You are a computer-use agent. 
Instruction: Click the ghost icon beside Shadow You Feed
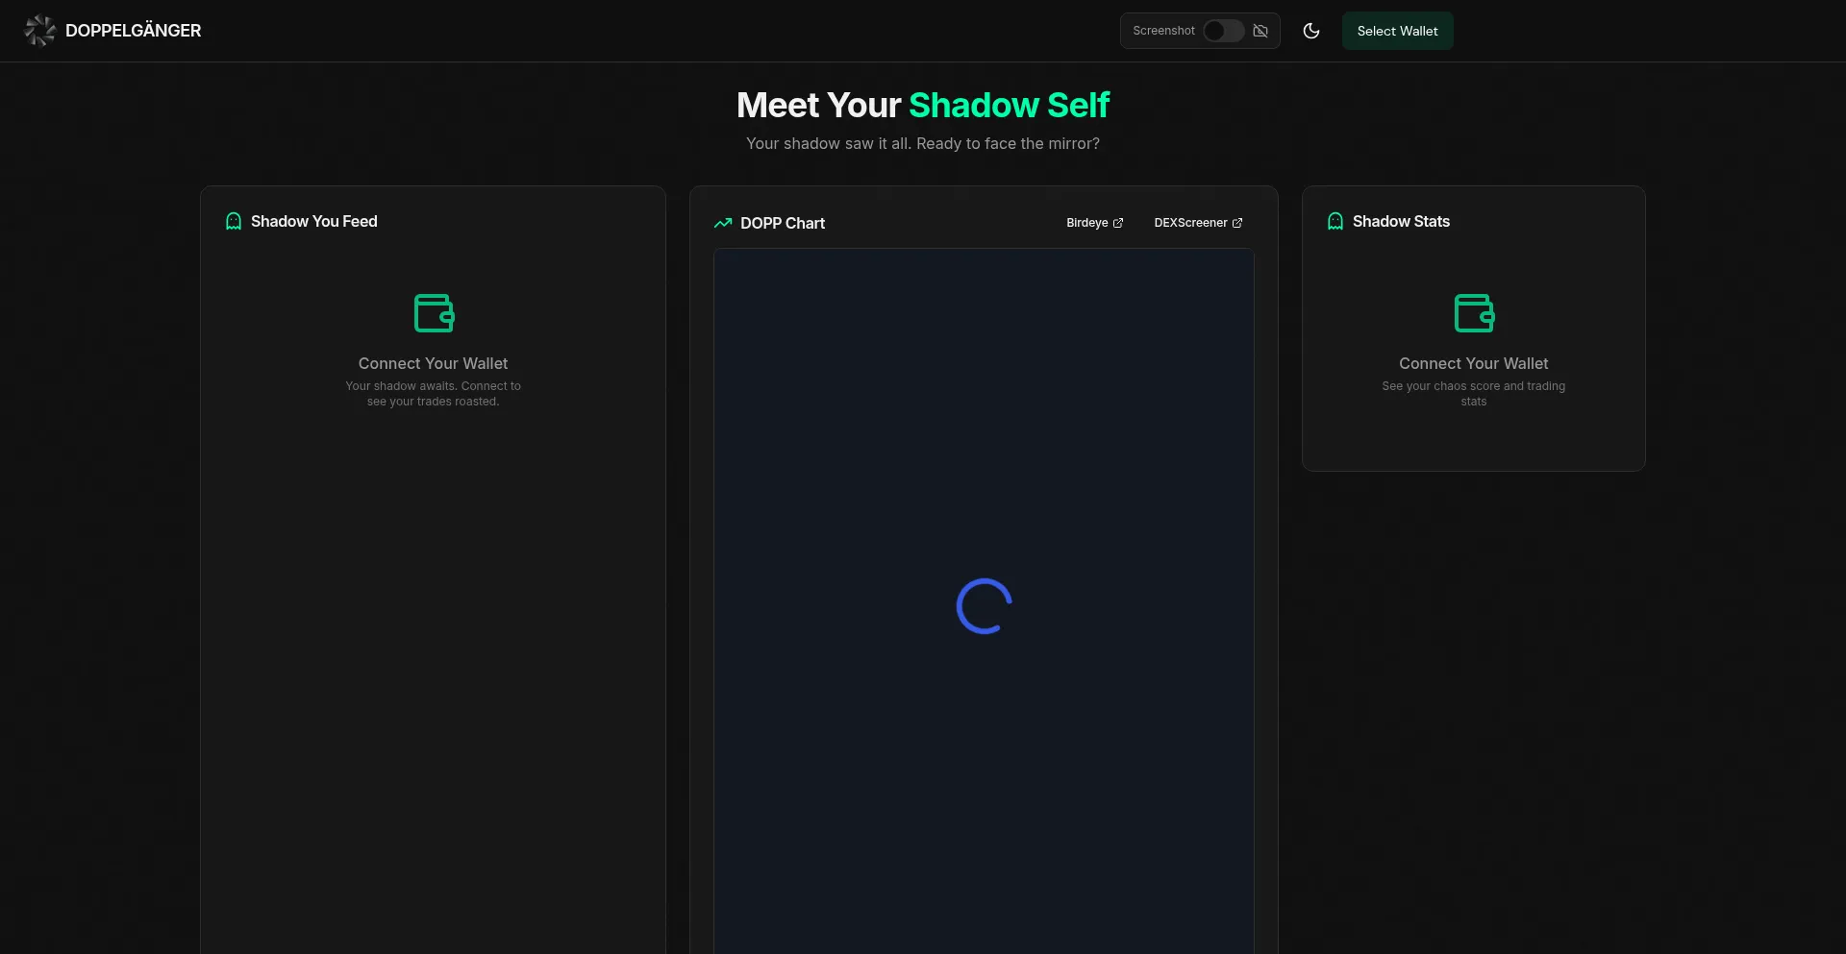click(234, 222)
